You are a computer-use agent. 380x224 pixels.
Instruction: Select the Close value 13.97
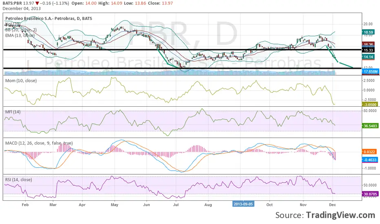[167, 3]
